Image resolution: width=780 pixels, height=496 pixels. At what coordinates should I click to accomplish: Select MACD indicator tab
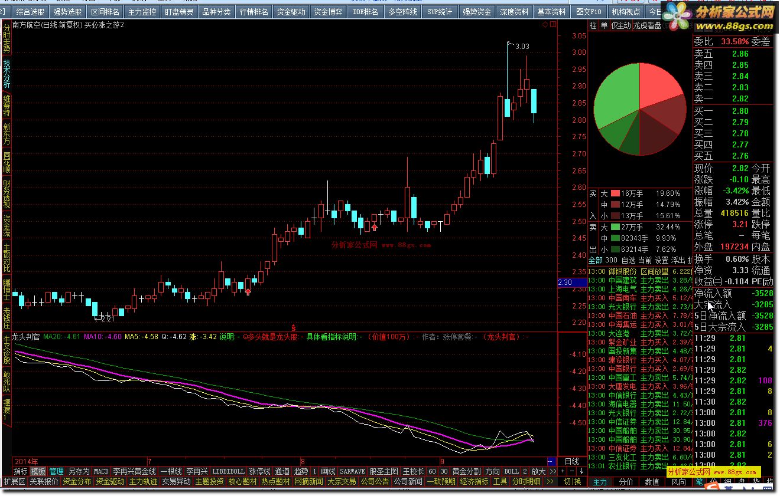[101, 471]
